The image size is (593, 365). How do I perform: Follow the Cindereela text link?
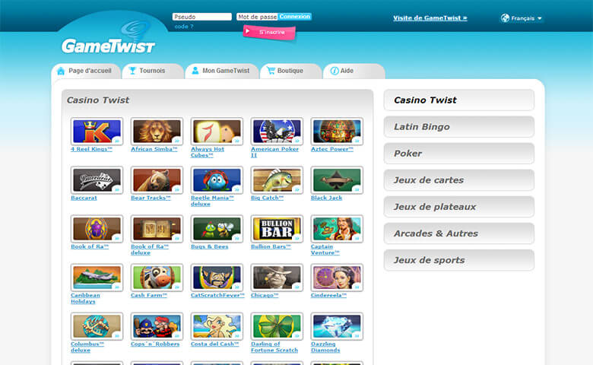coord(328,295)
